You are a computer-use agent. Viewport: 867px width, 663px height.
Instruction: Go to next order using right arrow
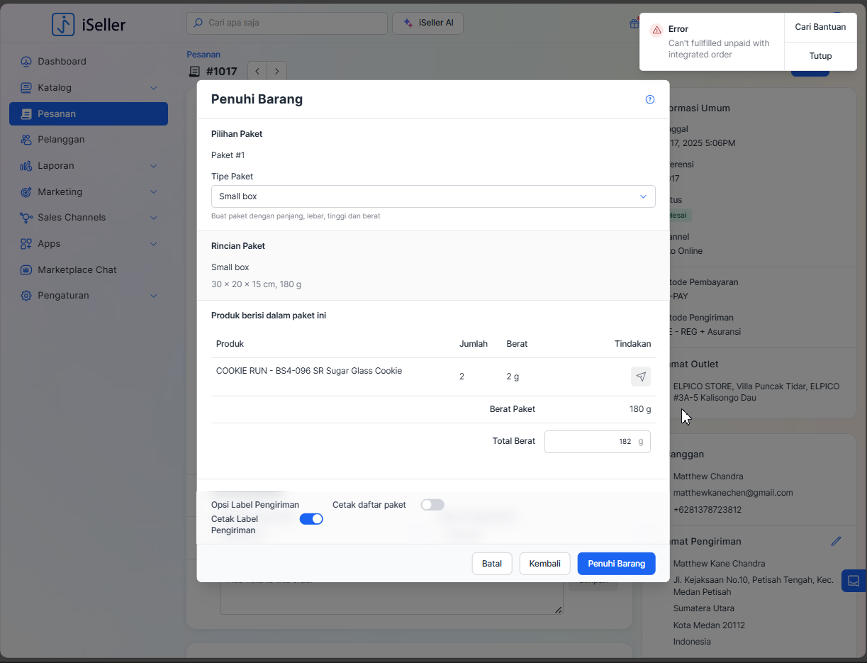pos(276,71)
